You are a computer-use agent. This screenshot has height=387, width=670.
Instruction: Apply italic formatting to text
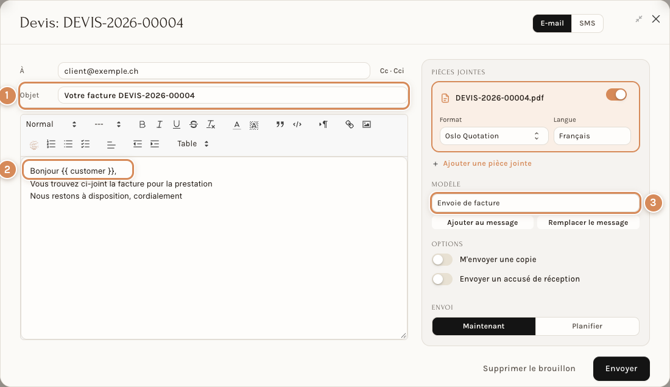(160, 124)
